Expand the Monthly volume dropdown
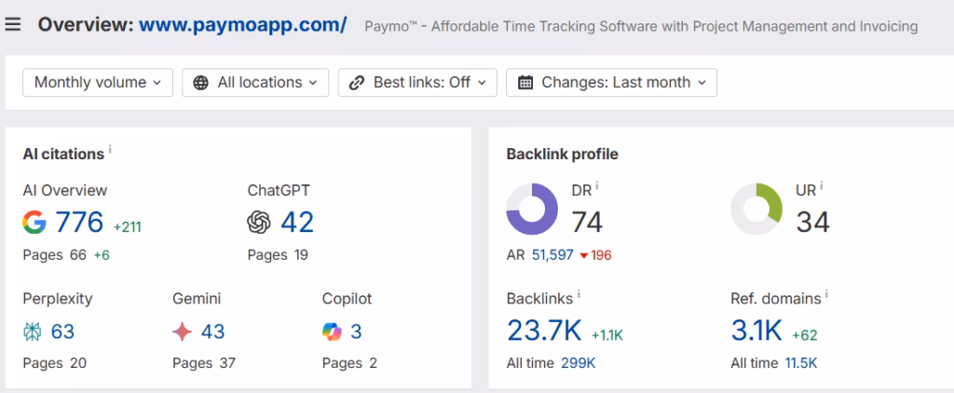Viewport: 954px width, 393px height. (x=97, y=82)
